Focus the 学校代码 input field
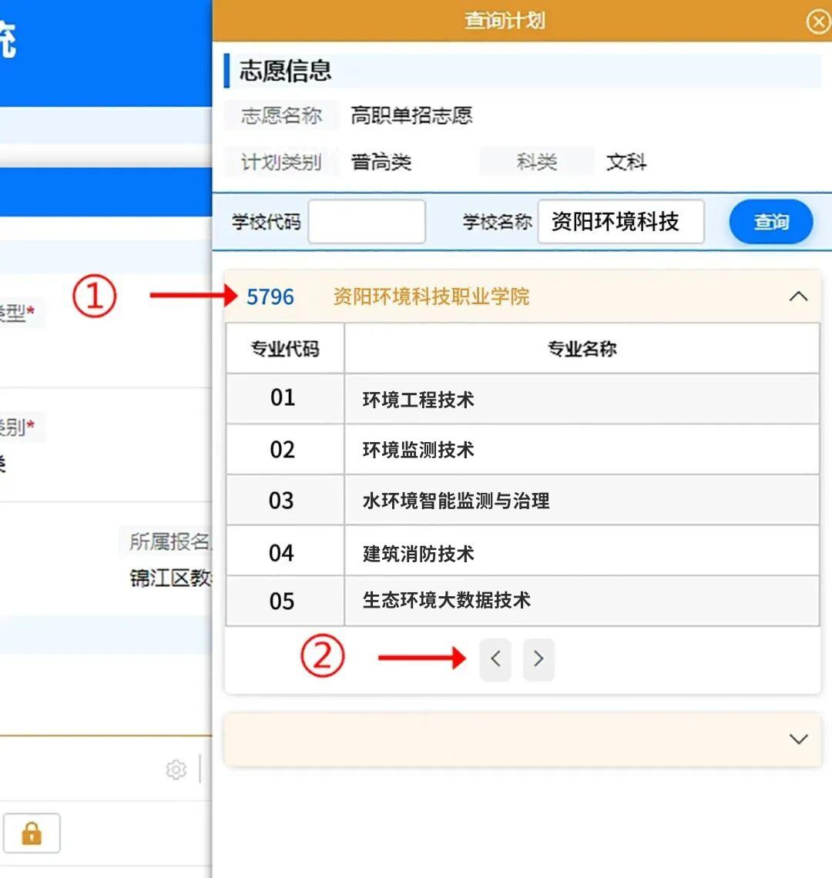Image resolution: width=832 pixels, height=878 pixels. (x=367, y=222)
